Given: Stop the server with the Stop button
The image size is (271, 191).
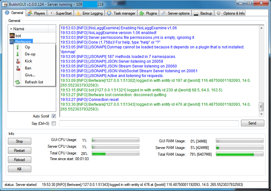Looking at the screenshot, I should [19, 141].
